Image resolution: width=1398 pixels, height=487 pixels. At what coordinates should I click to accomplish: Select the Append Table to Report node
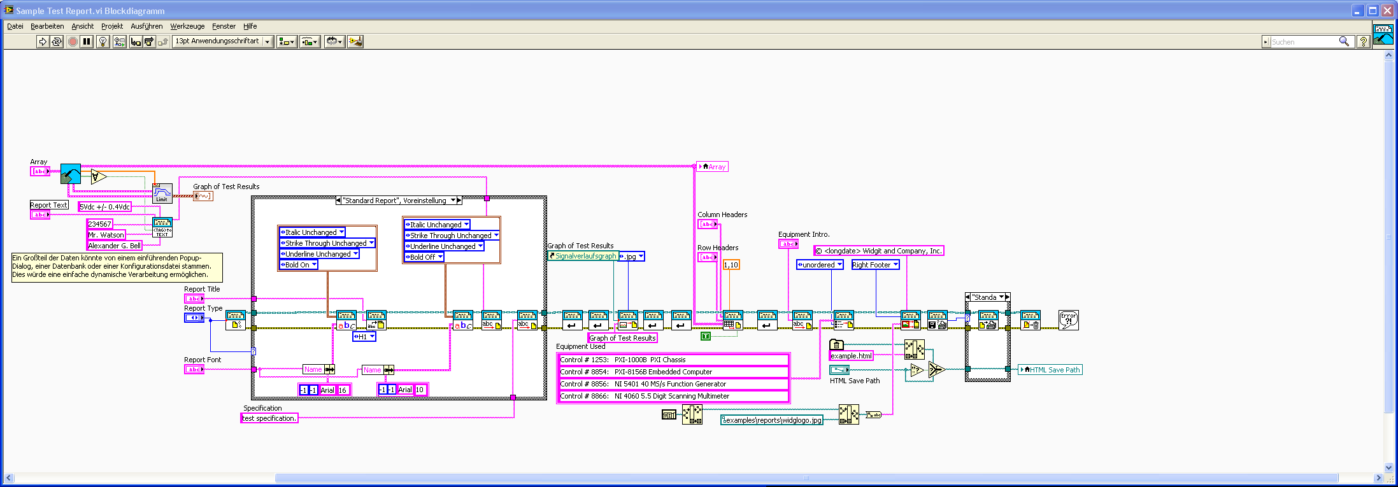(733, 320)
